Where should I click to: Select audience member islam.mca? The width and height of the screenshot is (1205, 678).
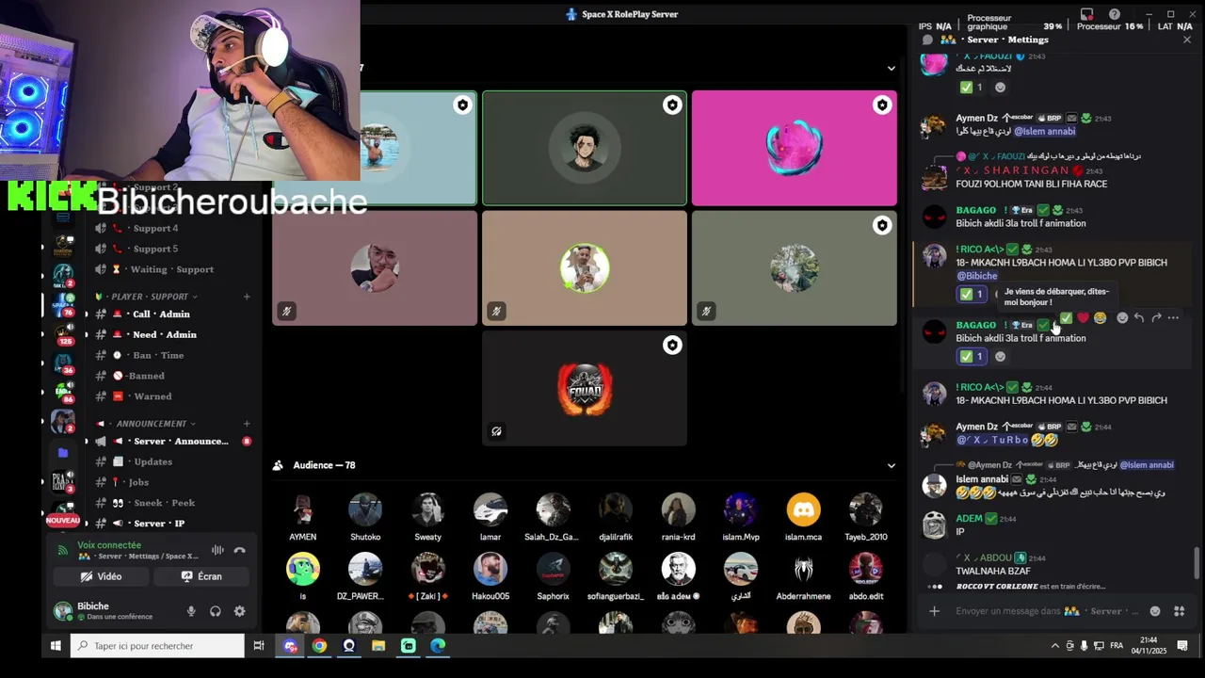click(x=803, y=518)
